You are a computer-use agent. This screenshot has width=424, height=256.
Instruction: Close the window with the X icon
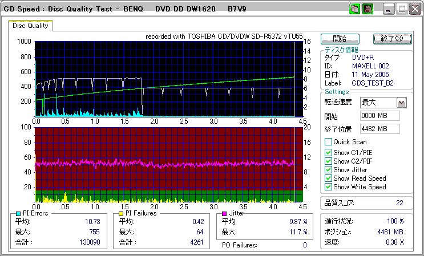[x=414, y=9]
